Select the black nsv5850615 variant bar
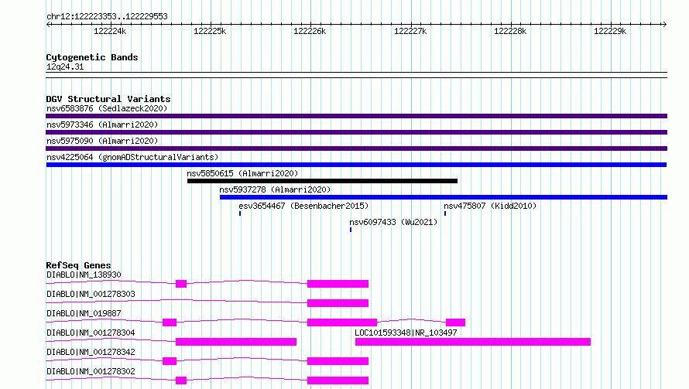 pos(322,181)
